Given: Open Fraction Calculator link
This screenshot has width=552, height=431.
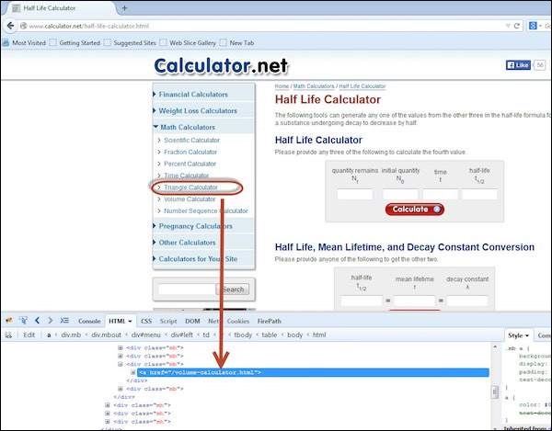Looking at the screenshot, I should pyautogui.click(x=190, y=153).
